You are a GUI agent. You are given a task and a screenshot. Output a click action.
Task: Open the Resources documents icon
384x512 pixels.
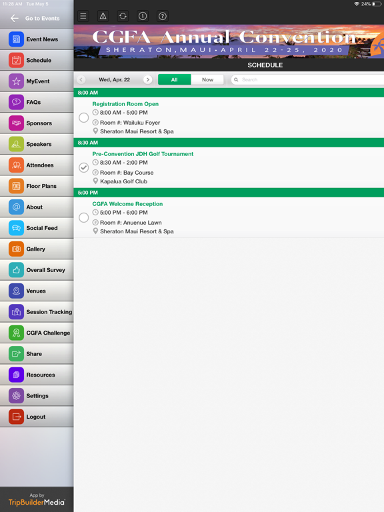[x=16, y=375]
